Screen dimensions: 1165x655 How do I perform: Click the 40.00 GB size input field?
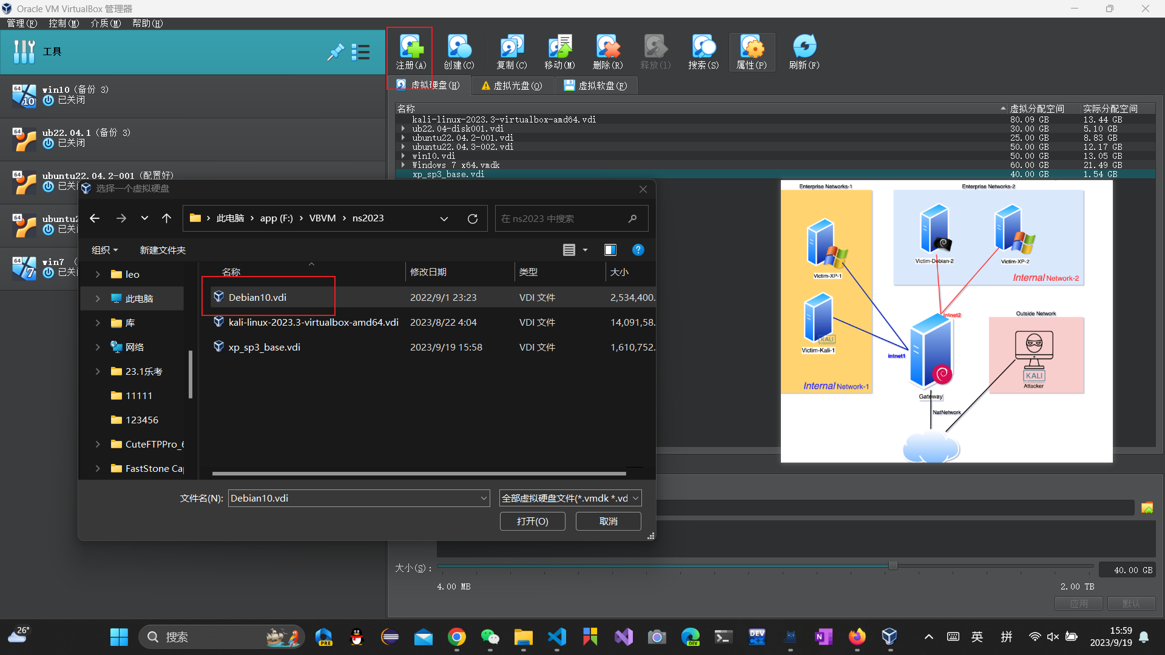point(1127,570)
